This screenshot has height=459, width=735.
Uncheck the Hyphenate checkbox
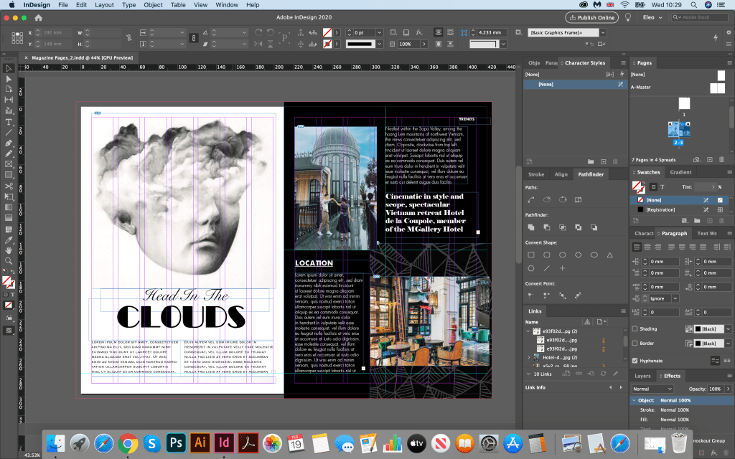635,361
